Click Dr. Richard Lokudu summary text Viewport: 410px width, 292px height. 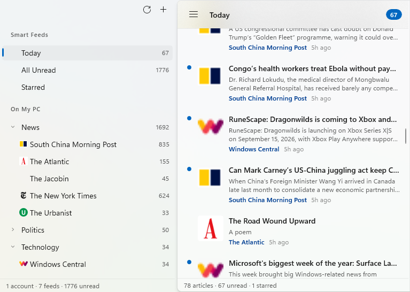313,84
